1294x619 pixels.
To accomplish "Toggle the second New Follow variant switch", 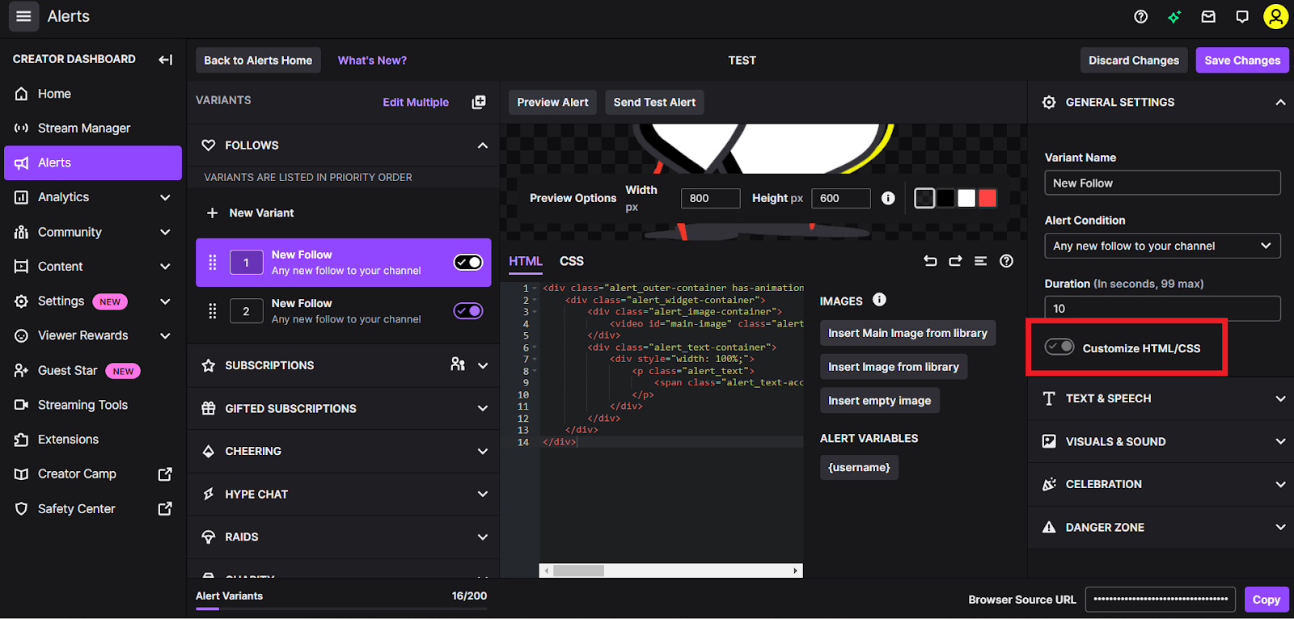I will click(467, 311).
